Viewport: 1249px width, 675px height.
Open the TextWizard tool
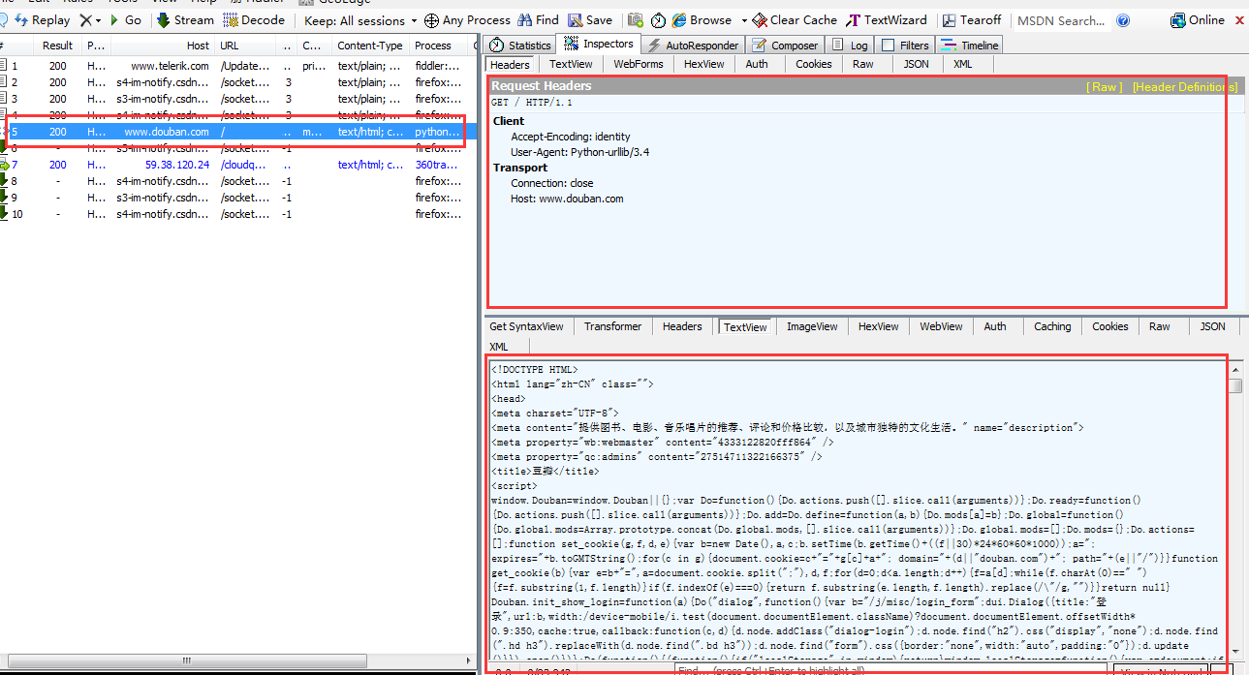887,19
